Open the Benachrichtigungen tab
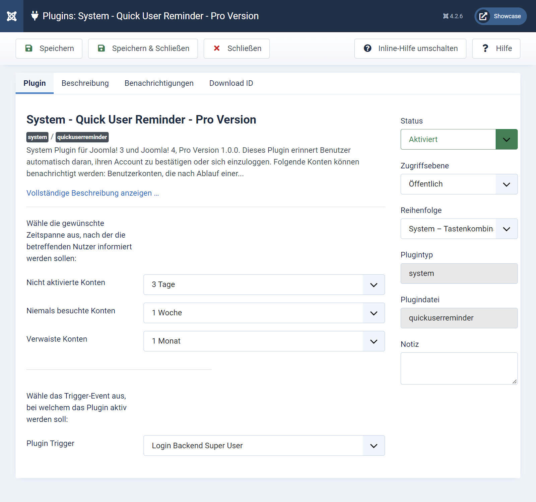The height and width of the screenshot is (502, 536). click(159, 83)
